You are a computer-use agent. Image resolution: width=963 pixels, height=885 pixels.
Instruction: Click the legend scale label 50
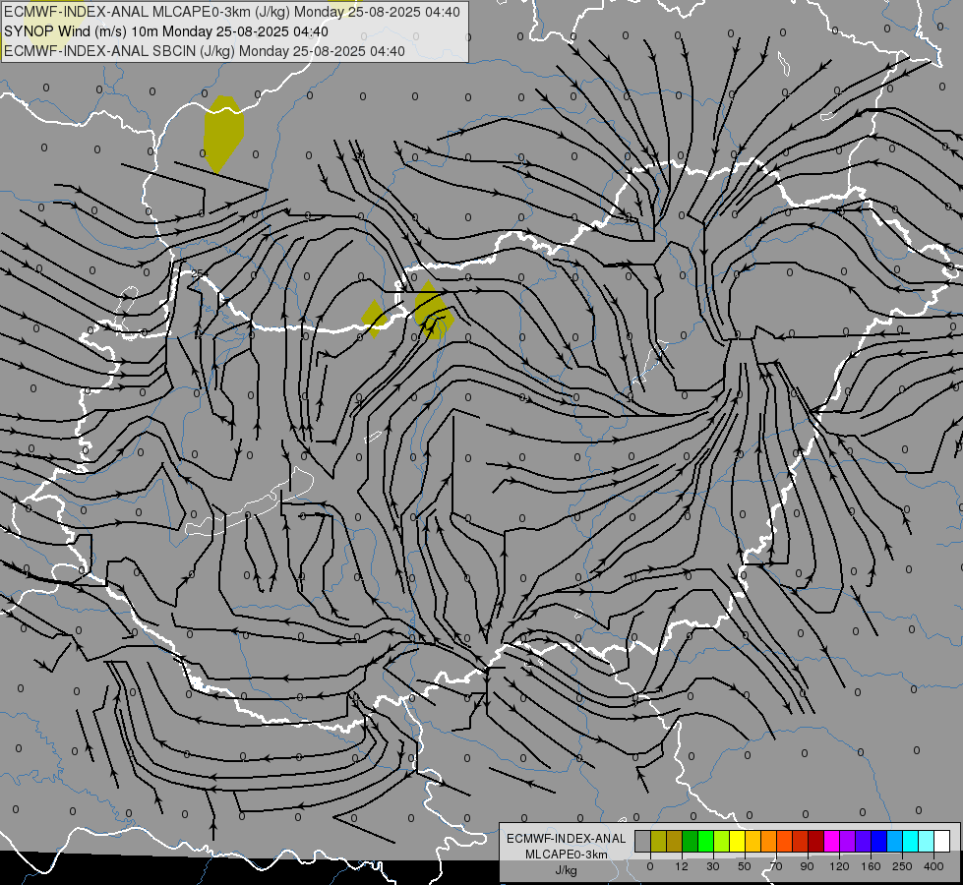(x=745, y=866)
